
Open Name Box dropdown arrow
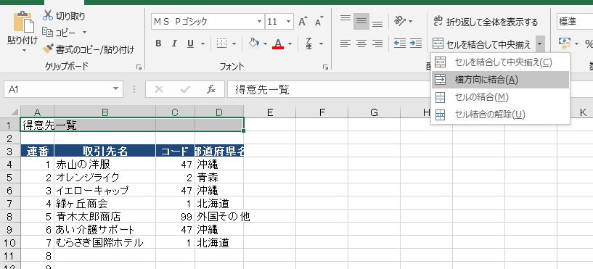[x=115, y=89]
